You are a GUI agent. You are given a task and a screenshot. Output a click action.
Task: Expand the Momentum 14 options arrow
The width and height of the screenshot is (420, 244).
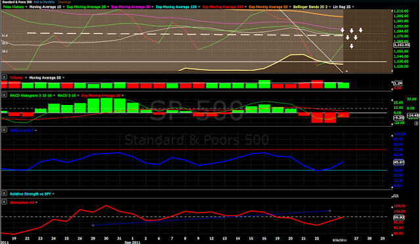37,203
